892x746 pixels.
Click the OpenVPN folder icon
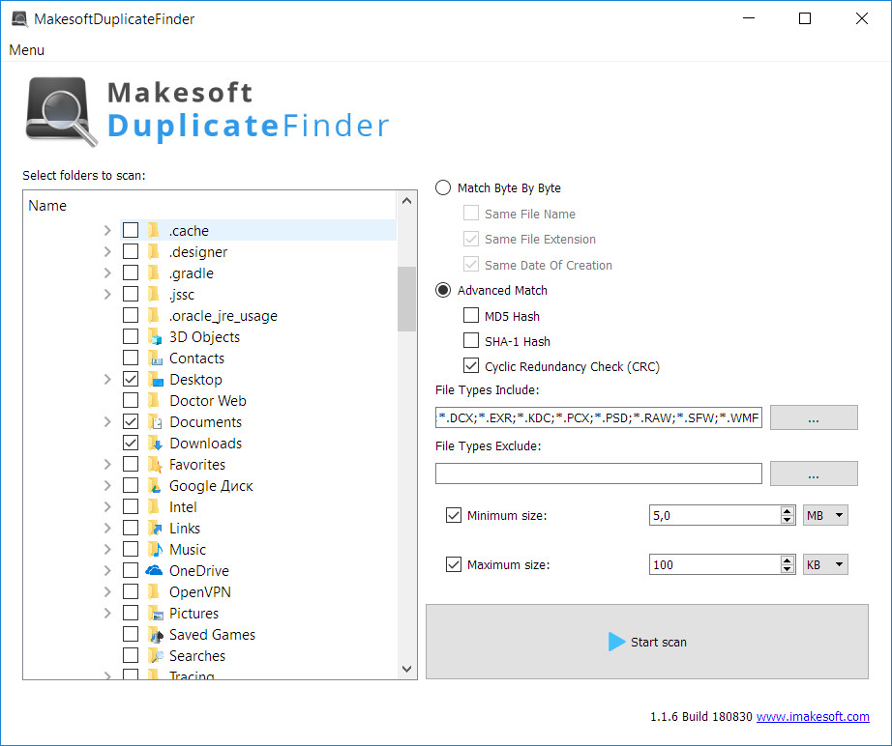click(x=153, y=592)
